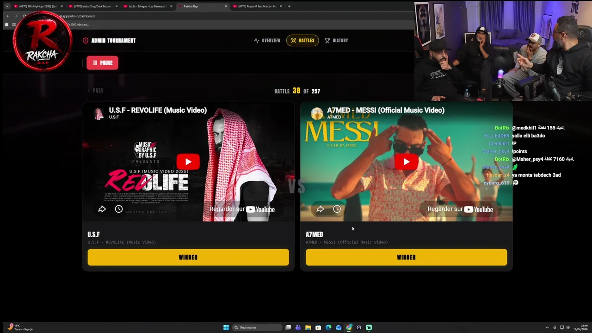Open A7MED - MESSI video title link
The width and height of the screenshot is (592, 333).
(386, 110)
